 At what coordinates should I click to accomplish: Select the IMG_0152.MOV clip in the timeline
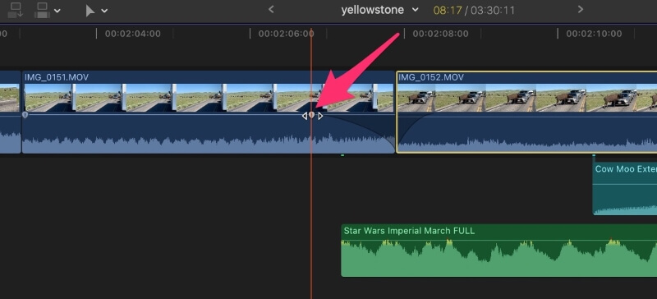[x=526, y=112]
